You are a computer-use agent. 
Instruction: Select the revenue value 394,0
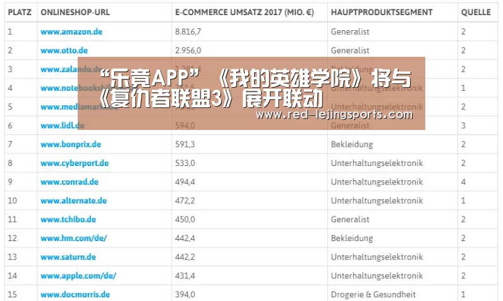pyautogui.click(x=185, y=295)
